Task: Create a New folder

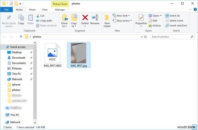Action: 107,21
